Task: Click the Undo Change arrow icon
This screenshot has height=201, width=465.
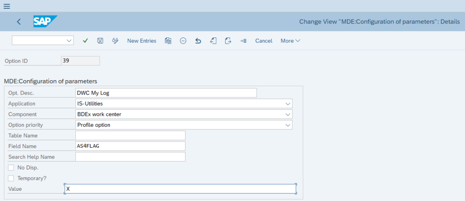Action: click(x=198, y=41)
